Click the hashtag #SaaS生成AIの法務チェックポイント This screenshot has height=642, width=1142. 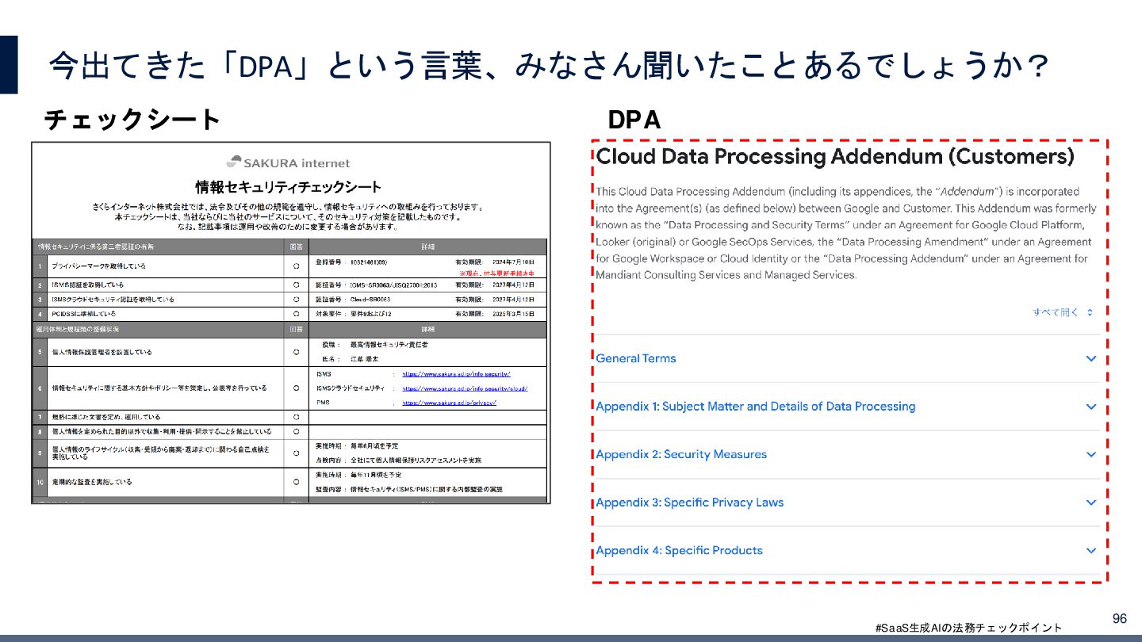[x=968, y=628]
